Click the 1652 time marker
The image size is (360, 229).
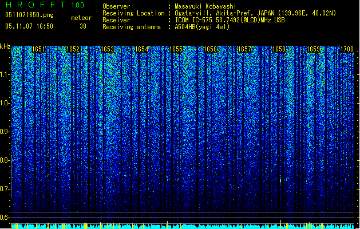tap(73, 49)
